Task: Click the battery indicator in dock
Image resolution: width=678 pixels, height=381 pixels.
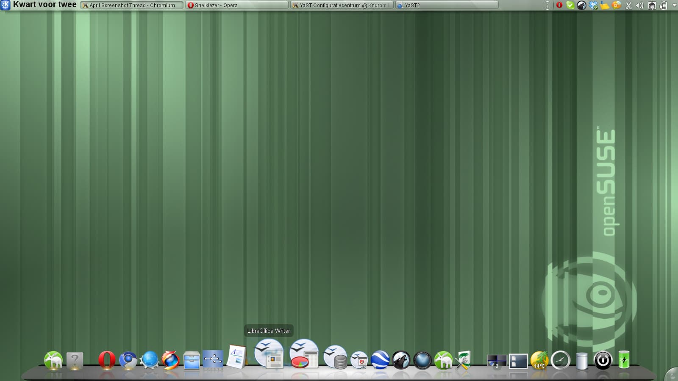Action: (x=624, y=360)
